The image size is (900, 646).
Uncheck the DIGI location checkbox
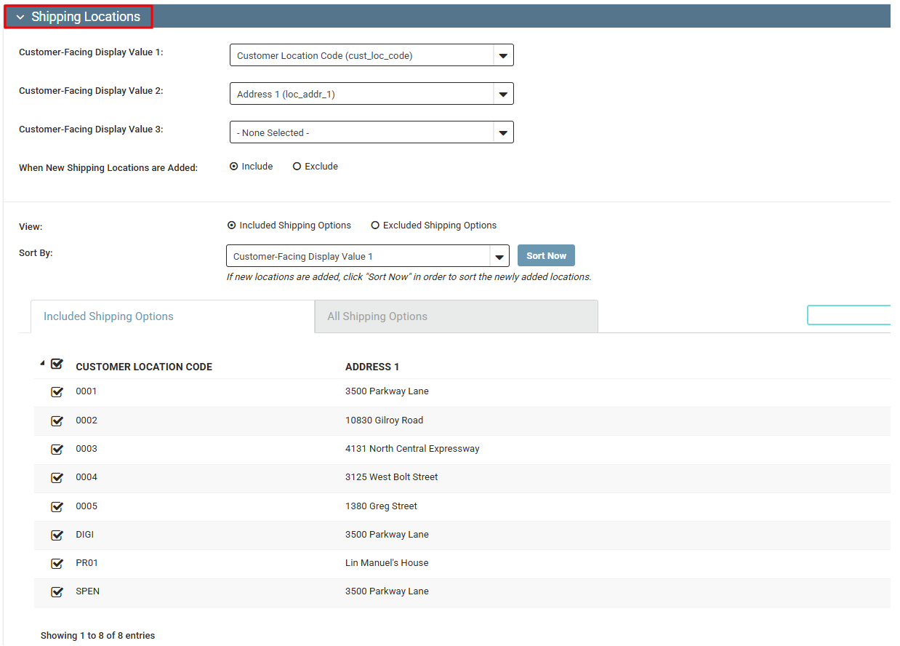(x=57, y=535)
